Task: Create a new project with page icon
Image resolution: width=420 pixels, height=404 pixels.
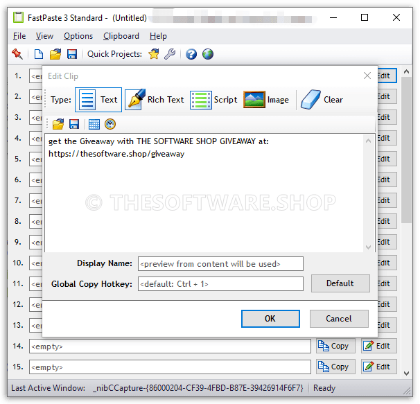Action: (39, 54)
